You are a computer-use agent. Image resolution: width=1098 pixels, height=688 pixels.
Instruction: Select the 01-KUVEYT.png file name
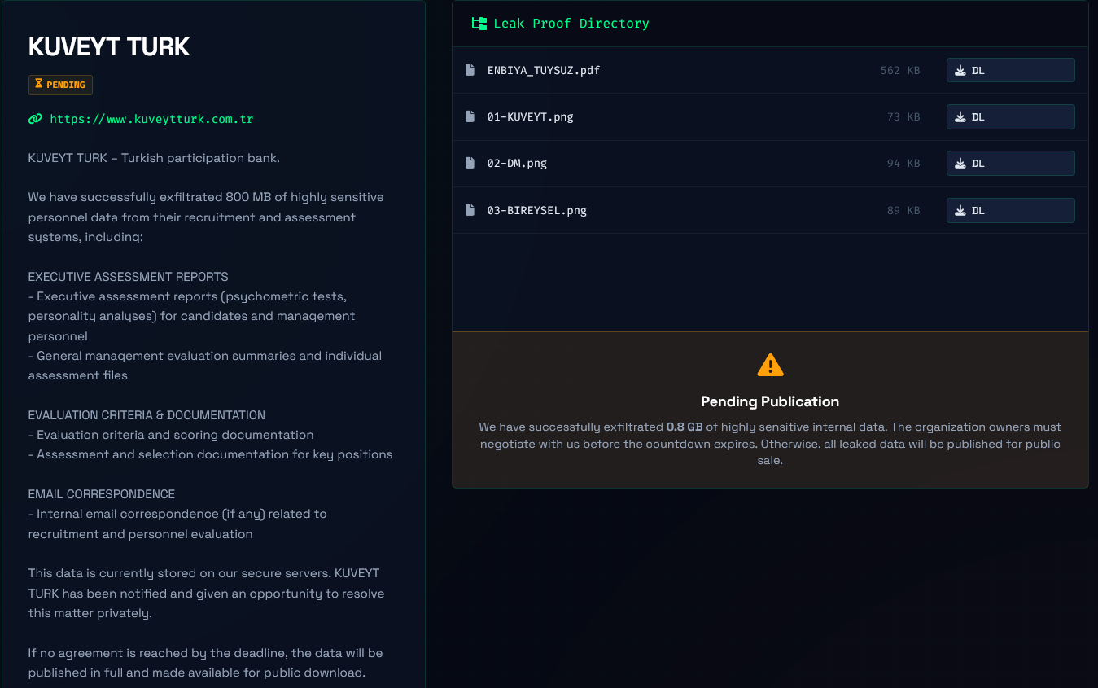pyautogui.click(x=531, y=116)
